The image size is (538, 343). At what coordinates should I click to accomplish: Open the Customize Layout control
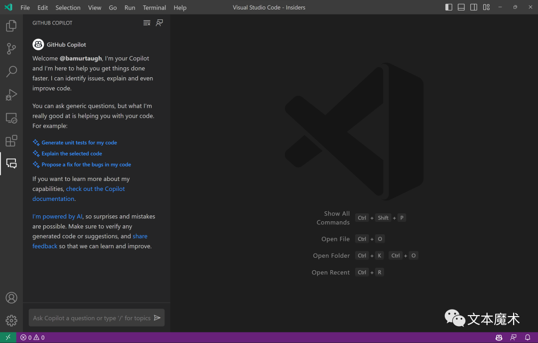(x=487, y=7)
